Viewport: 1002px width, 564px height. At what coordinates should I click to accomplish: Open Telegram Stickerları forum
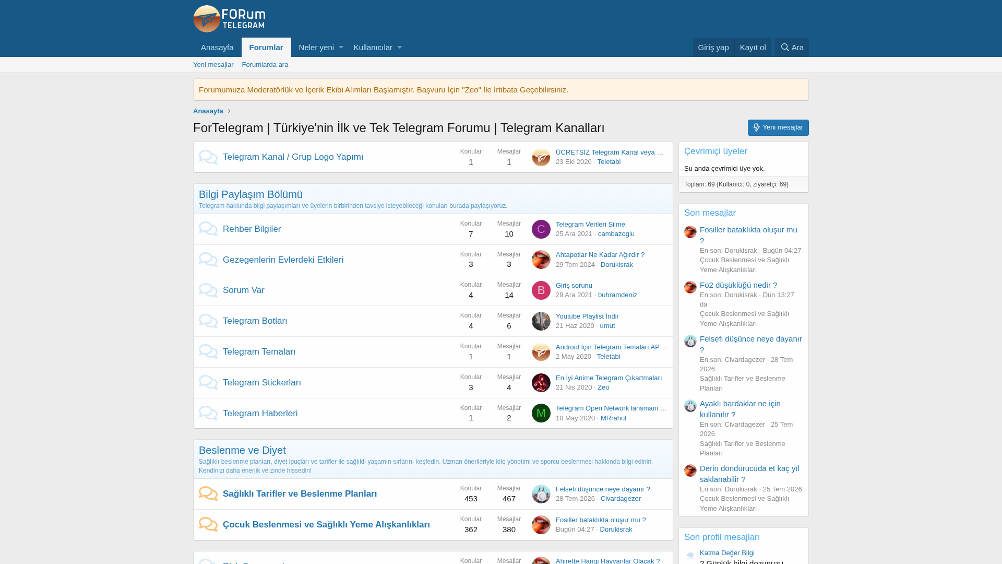coord(262,382)
